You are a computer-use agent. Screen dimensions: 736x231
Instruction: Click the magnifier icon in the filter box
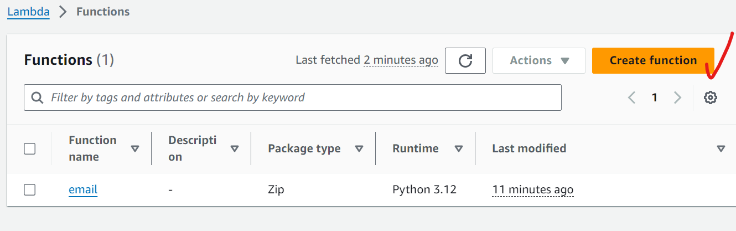[x=38, y=98]
